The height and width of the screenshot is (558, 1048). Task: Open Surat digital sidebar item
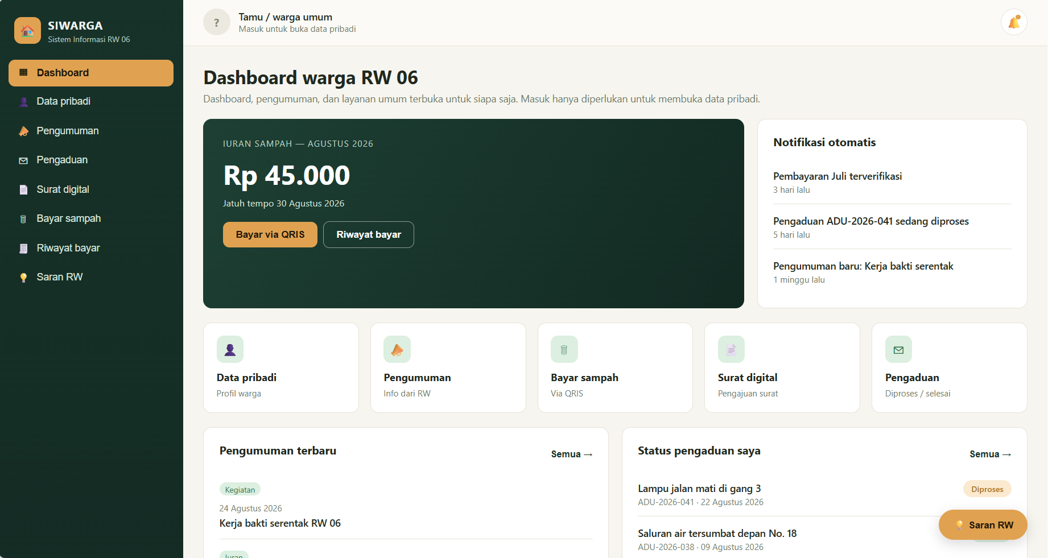(91, 189)
